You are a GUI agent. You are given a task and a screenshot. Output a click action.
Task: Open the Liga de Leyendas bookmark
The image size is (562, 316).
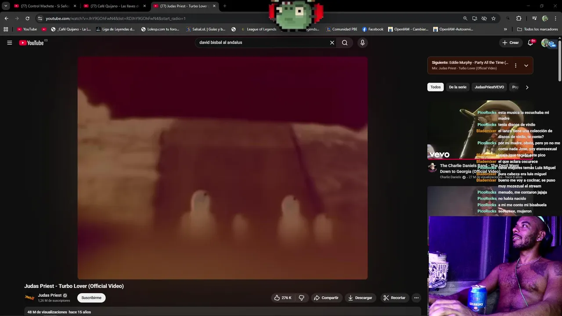pyautogui.click(x=115, y=29)
